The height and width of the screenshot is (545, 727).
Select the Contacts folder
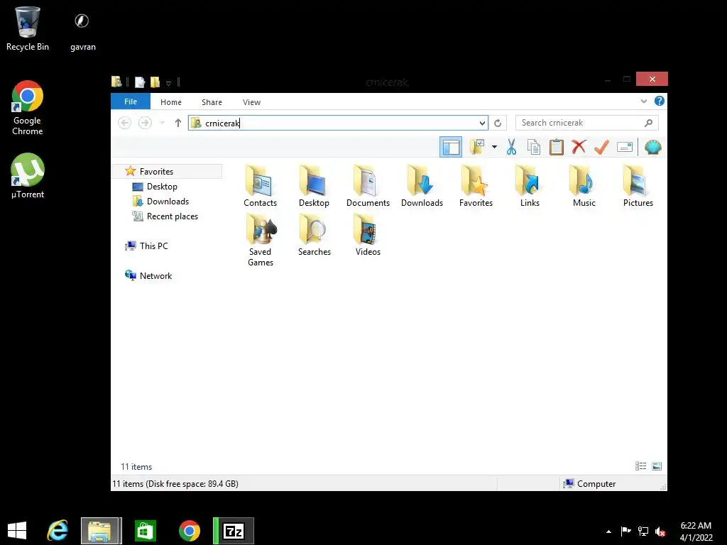[260, 187]
